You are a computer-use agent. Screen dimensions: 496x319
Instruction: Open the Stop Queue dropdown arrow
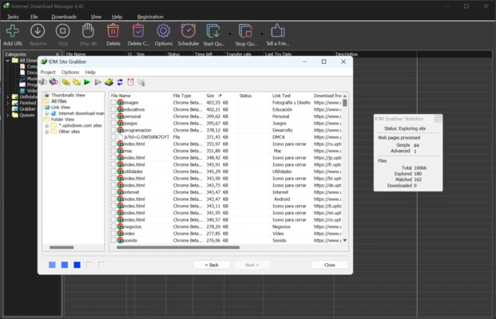coord(262,33)
